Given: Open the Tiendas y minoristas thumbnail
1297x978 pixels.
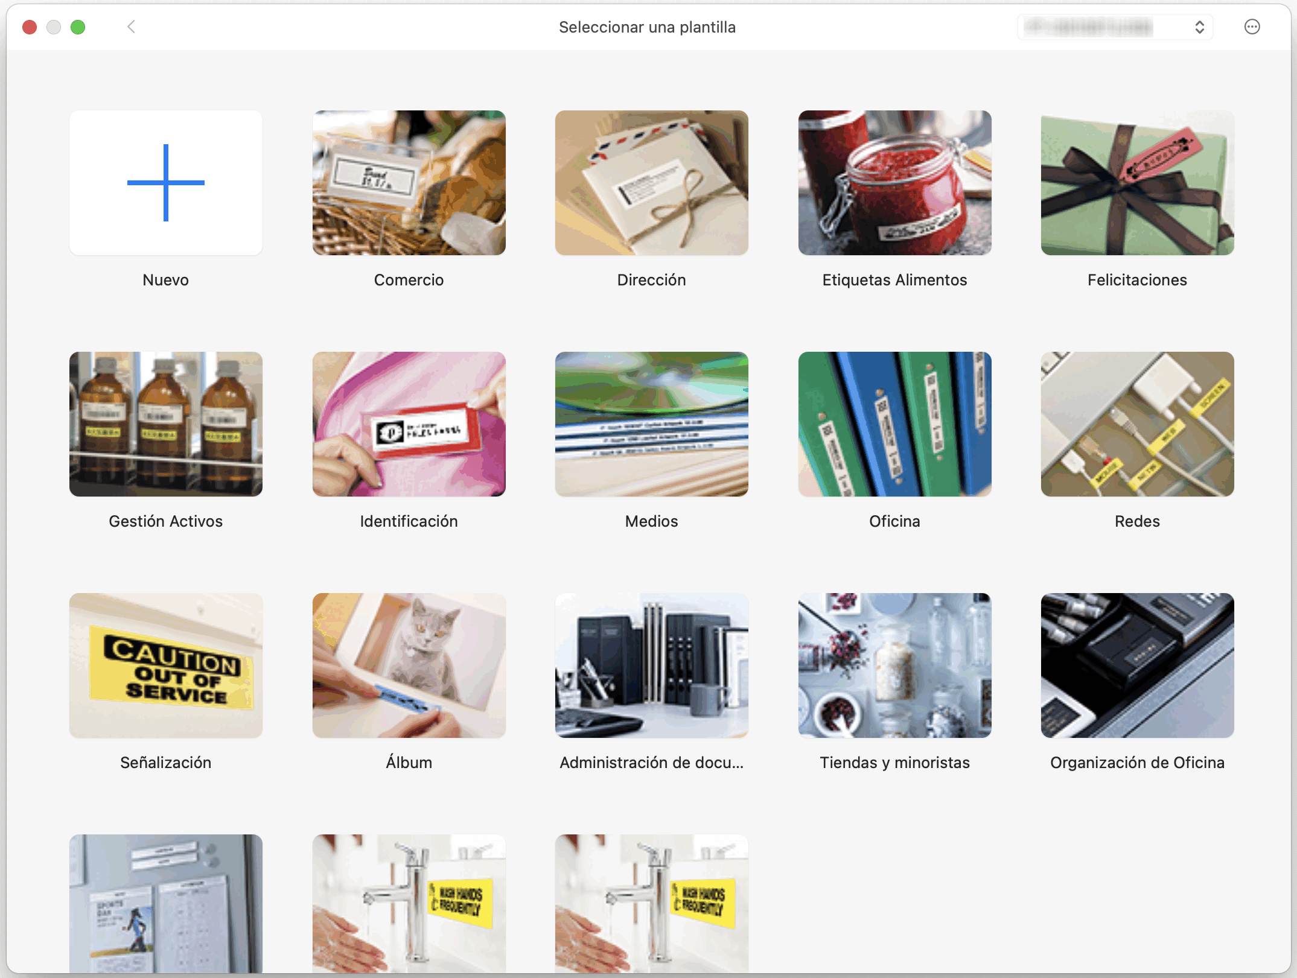Looking at the screenshot, I should pyautogui.click(x=895, y=665).
